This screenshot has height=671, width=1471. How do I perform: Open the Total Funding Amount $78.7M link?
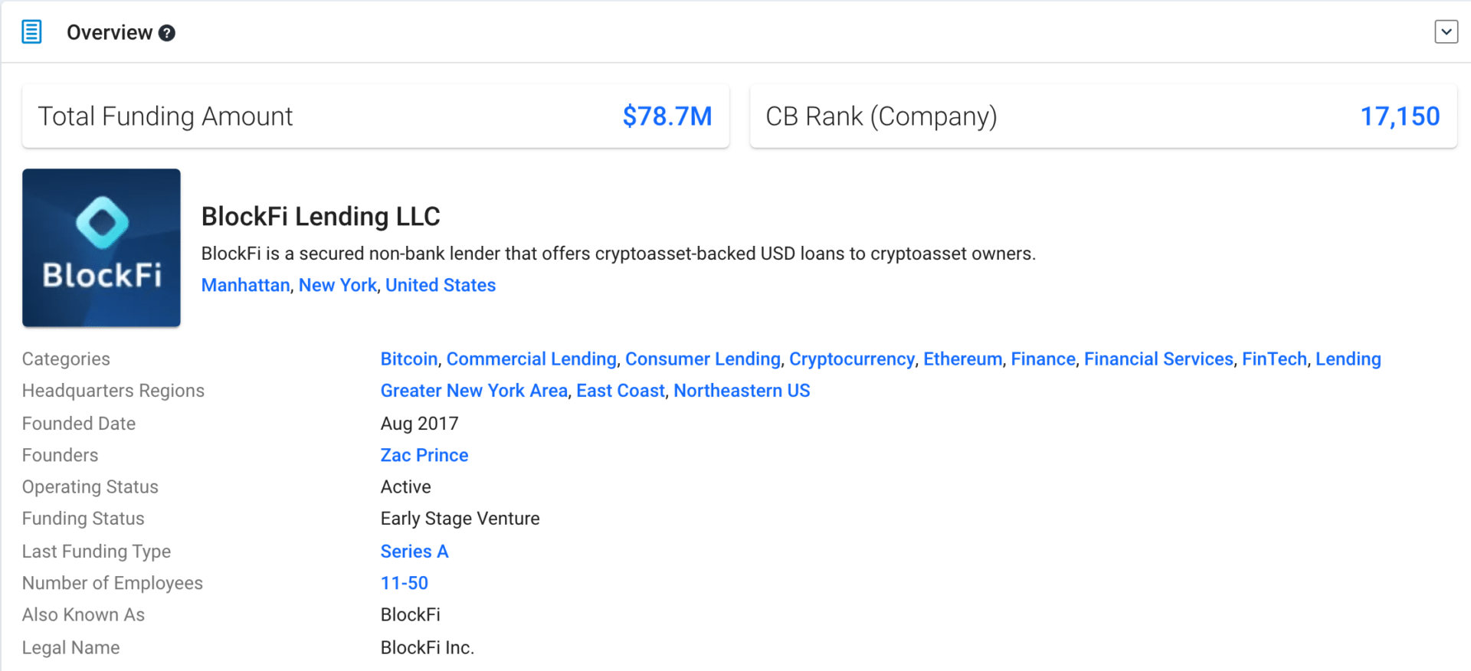(667, 116)
